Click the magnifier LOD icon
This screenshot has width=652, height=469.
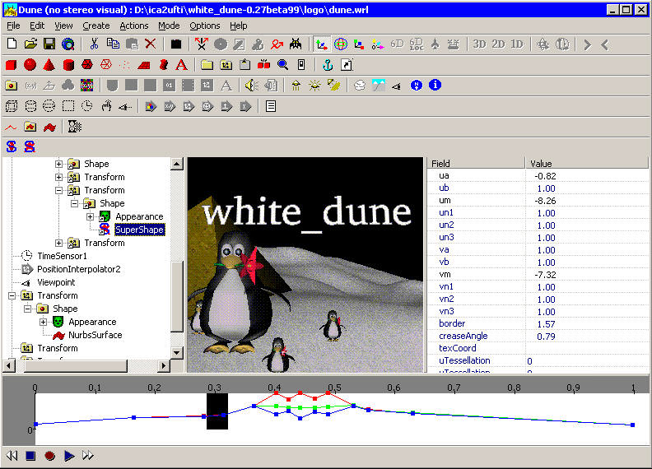(282, 65)
